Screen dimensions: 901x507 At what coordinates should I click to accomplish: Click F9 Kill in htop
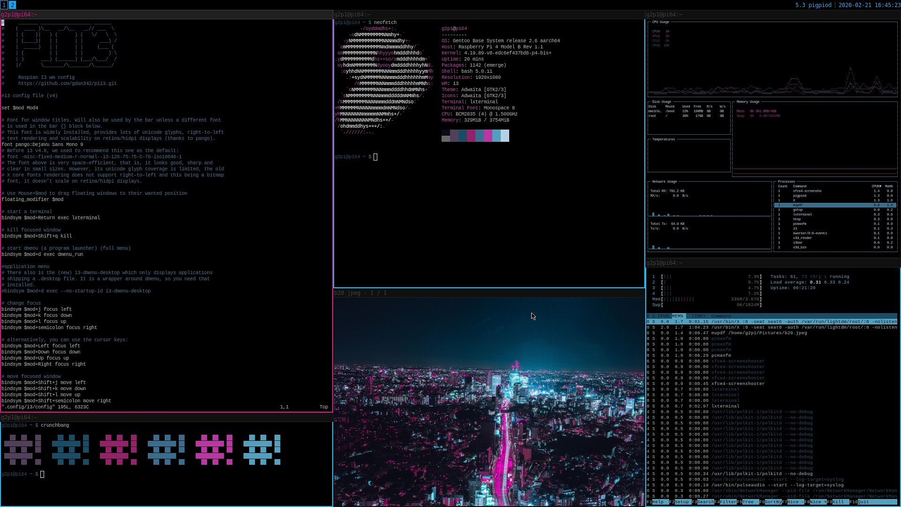point(838,502)
